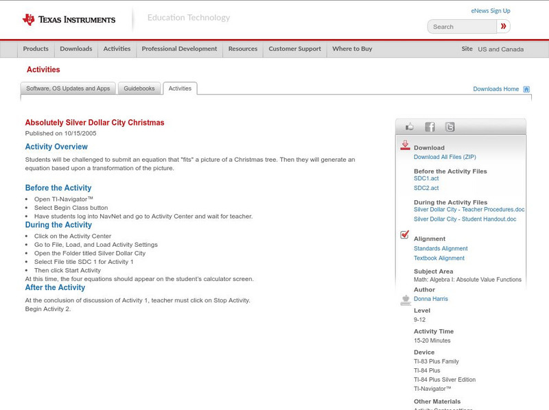Screen dimensions: 549x410
Task: Open the Products menu
Action: (x=36, y=49)
